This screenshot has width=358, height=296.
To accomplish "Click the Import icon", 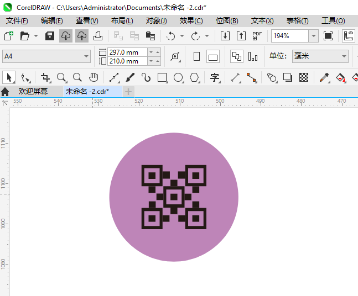I will click(225, 36).
